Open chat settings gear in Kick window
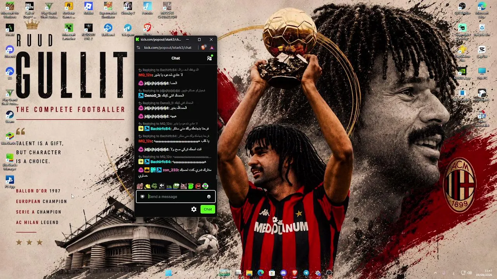Screen dimensions: 497x279 (x=194, y=209)
